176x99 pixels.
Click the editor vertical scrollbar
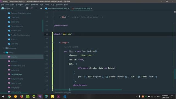pos(175,74)
